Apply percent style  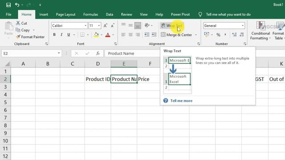pos(218,35)
